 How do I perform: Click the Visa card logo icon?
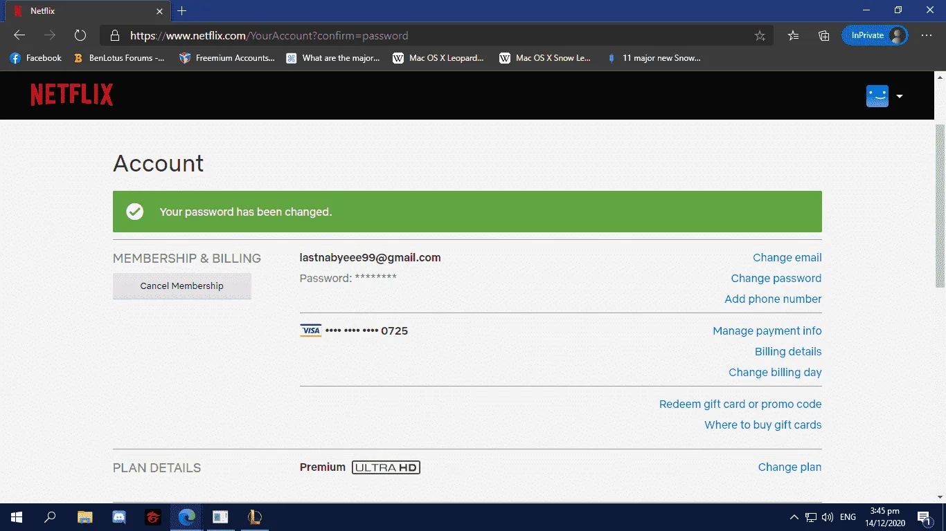[311, 330]
